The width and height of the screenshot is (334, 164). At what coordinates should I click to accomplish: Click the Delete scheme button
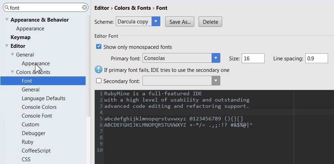(x=210, y=22)
